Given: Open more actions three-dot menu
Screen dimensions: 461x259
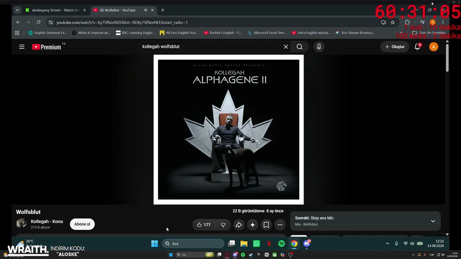Looking at the screenshot, I should [x=280, y=225].
